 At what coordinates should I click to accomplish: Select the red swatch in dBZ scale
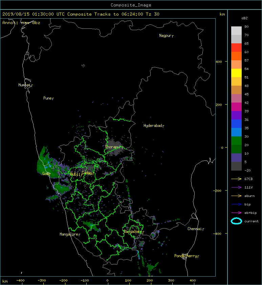236,48
